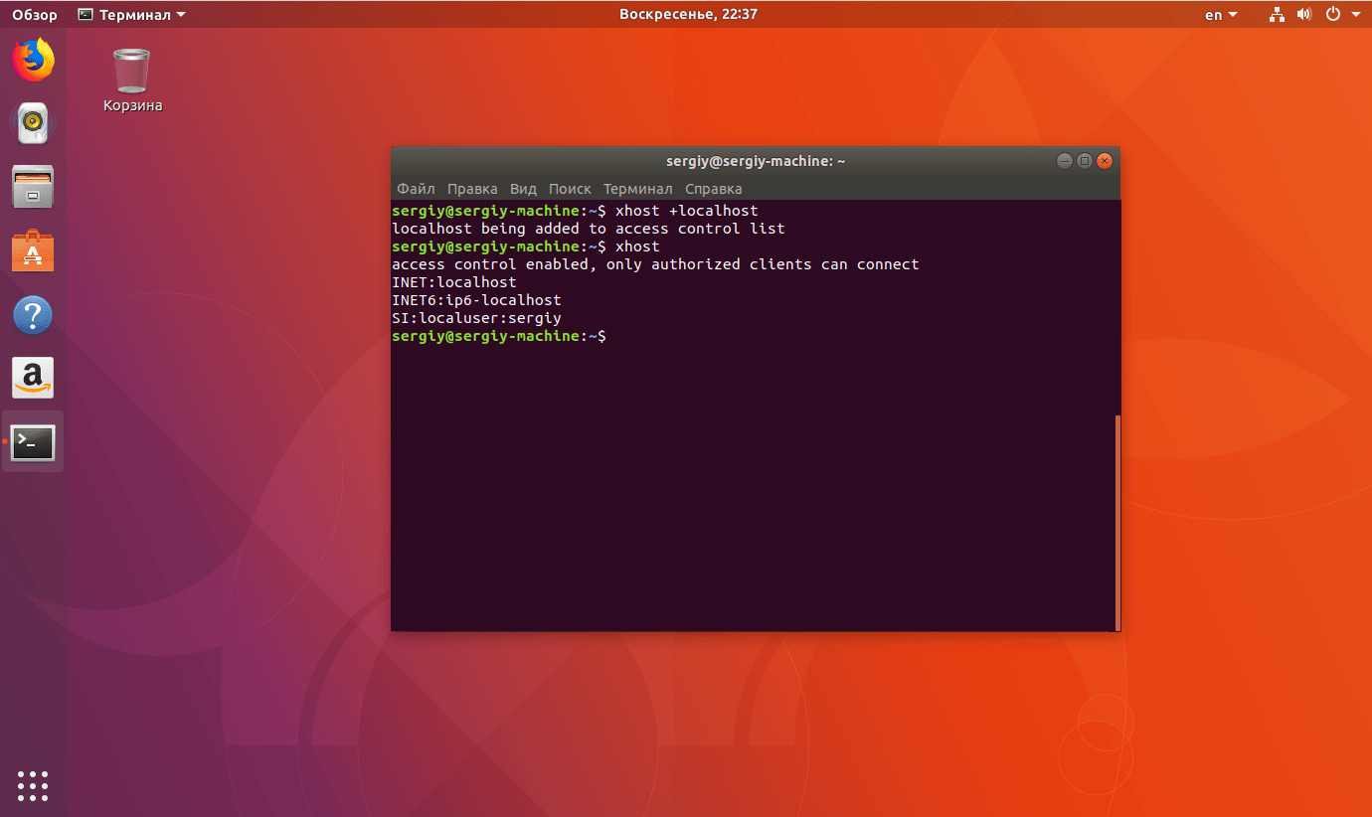Viewport: 1372px width, 817px height.
Task: Click the network status icon in top bar
Action: [x=1276, y=14]
